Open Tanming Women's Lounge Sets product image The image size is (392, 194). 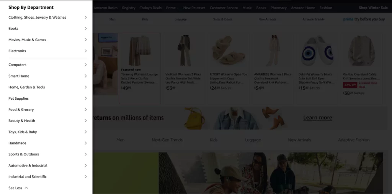[140, 51]
